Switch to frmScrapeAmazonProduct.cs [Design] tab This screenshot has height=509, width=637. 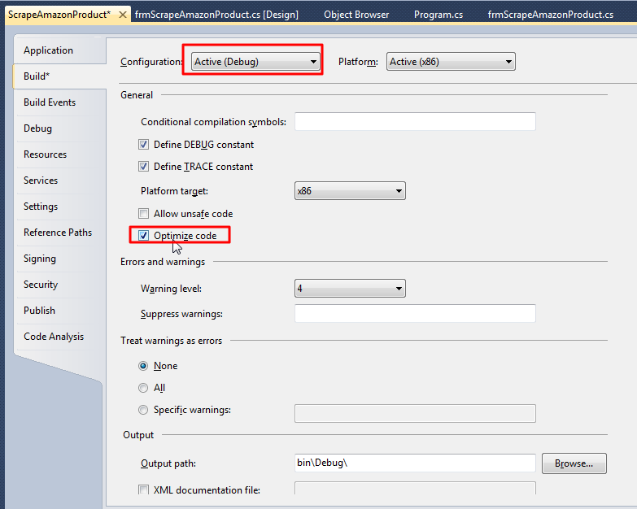pyautogui.click(x=216, y=15)
